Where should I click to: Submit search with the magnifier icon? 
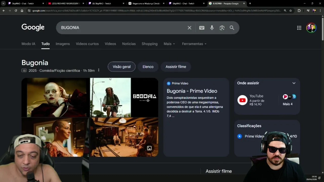click(x=232, y=28)
